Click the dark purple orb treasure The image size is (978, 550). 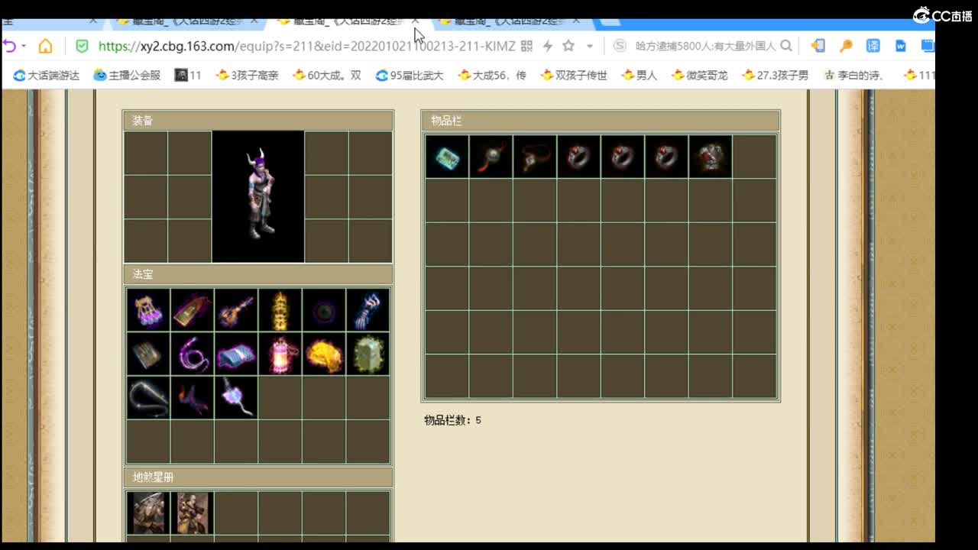pos(324,309)
